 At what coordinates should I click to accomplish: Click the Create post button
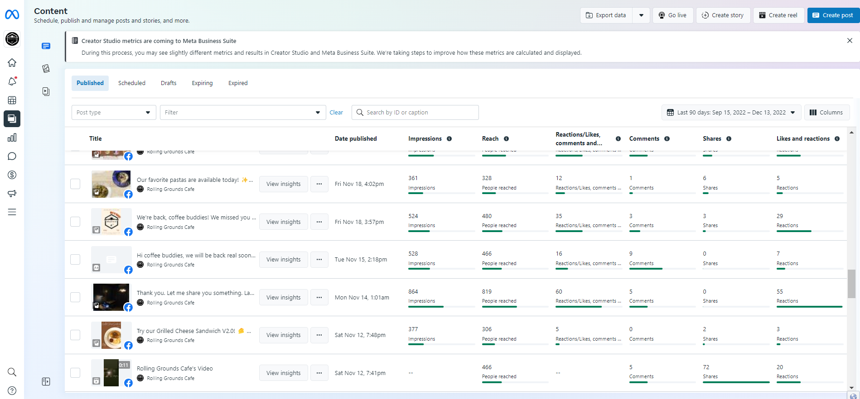click(x=833, y=15)
